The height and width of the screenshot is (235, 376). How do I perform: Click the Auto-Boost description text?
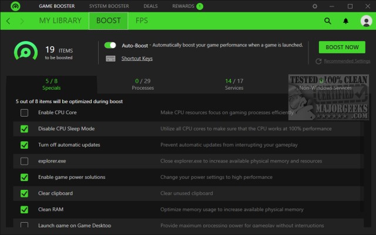coord(227,45)
